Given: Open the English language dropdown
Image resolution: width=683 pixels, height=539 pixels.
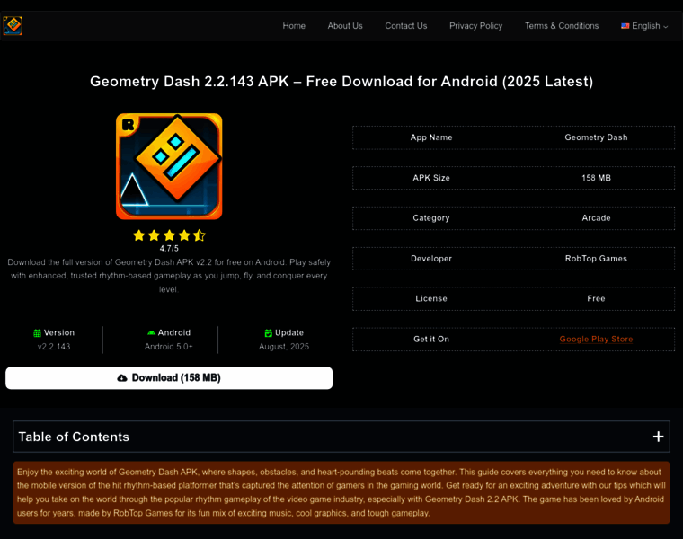Looking at the screenshot, I should coord(644,26).
